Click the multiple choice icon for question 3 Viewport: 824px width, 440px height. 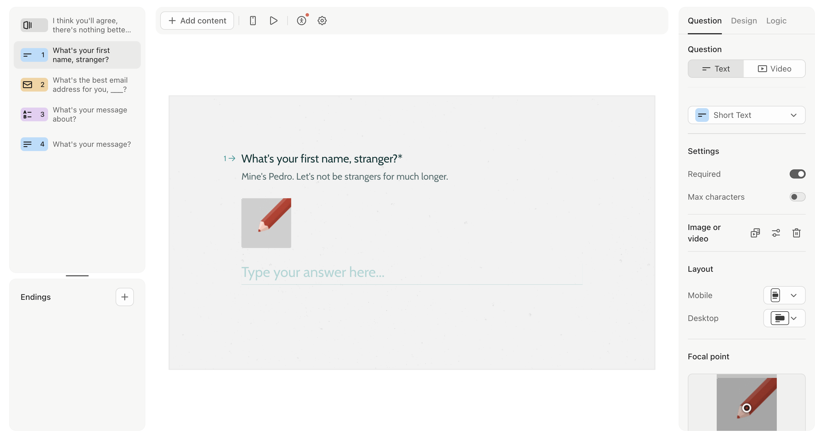click(34, 114)
